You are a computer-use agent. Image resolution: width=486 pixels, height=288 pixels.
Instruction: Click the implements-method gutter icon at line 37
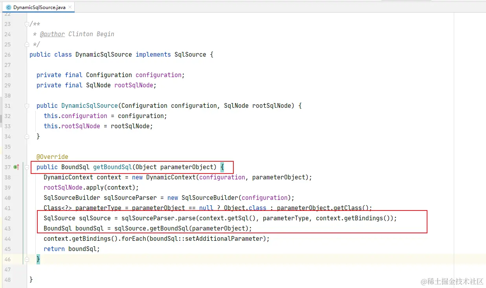16,167
